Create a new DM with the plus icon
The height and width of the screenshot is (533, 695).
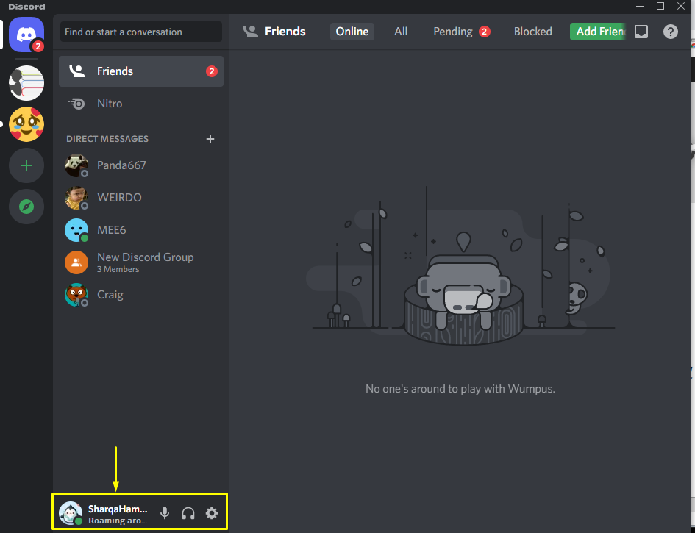[210, 139]
